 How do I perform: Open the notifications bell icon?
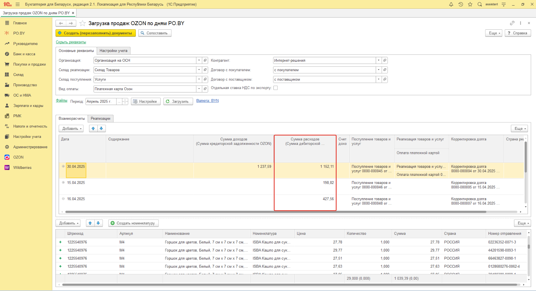(x=451, y=4)
